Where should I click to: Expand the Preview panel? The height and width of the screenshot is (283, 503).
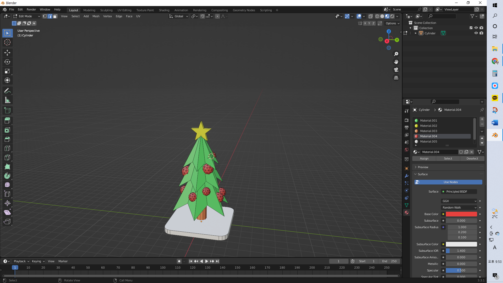pos(423,167)
